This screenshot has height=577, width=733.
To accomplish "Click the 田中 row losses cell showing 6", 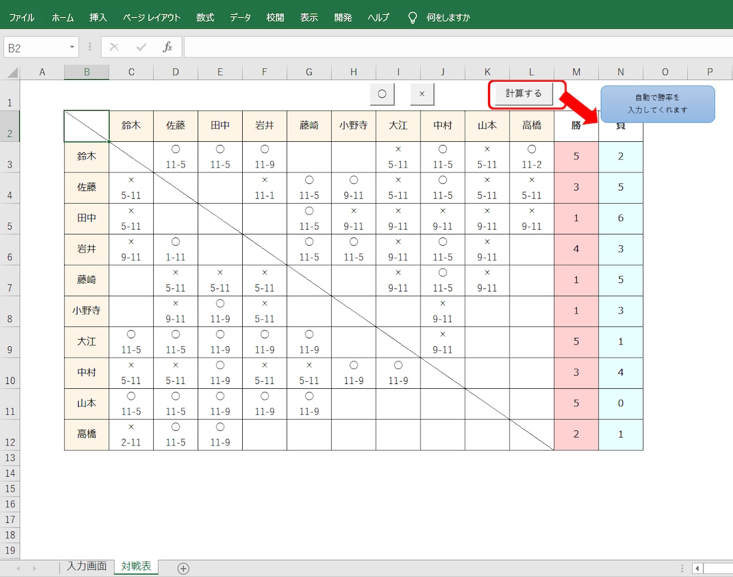I will 621,218.
